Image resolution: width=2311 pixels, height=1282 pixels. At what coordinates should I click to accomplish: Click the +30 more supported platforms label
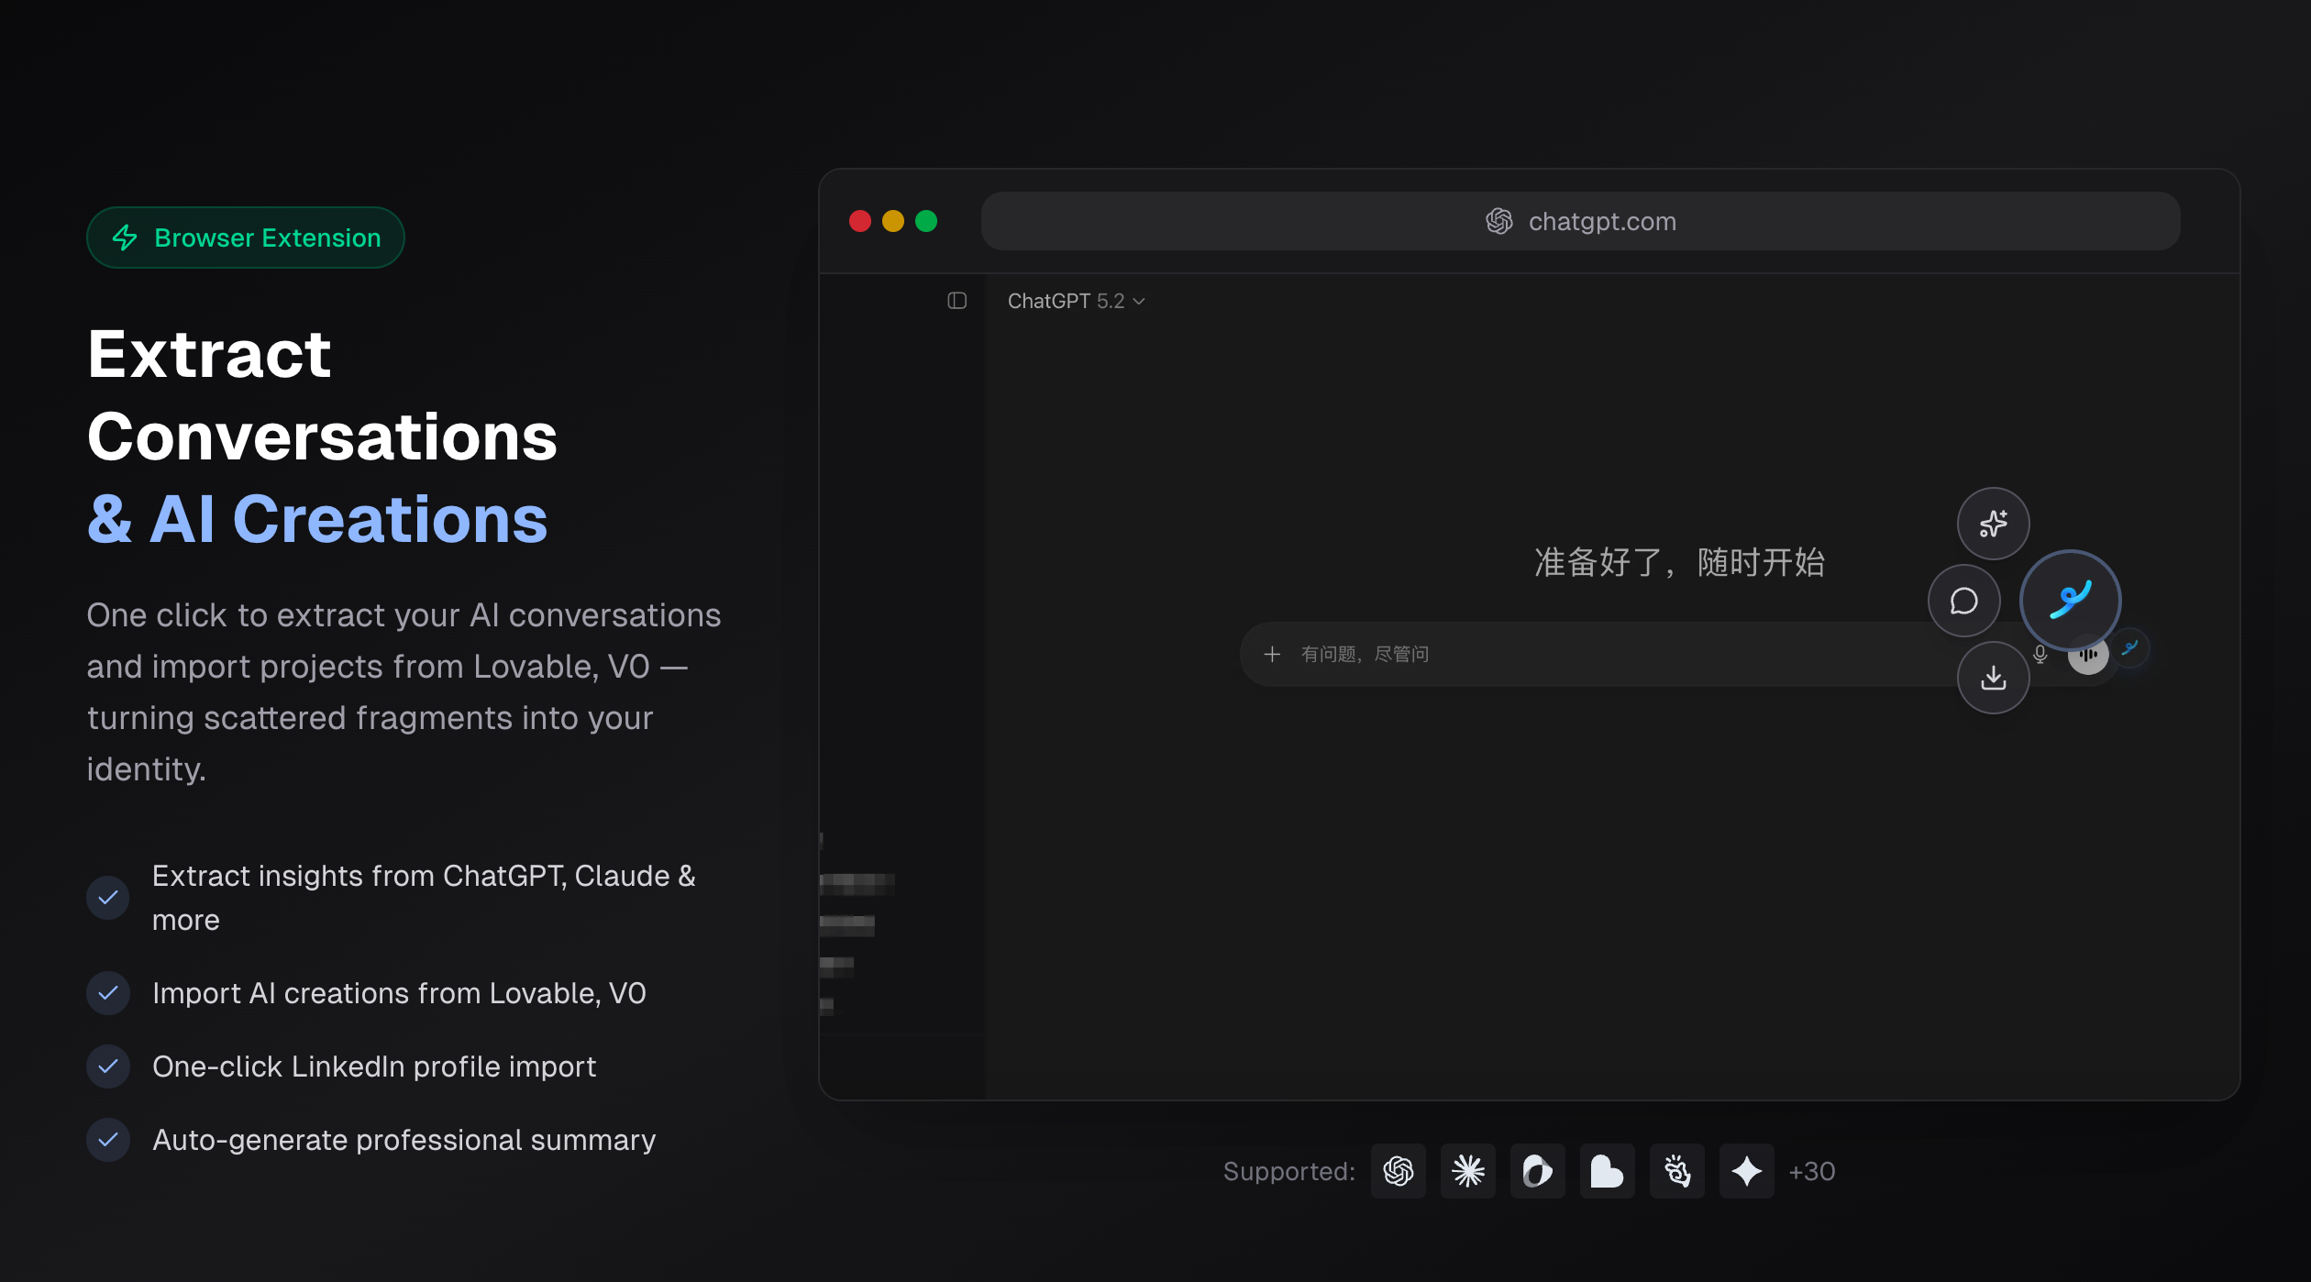[x=1811, y=1171]
